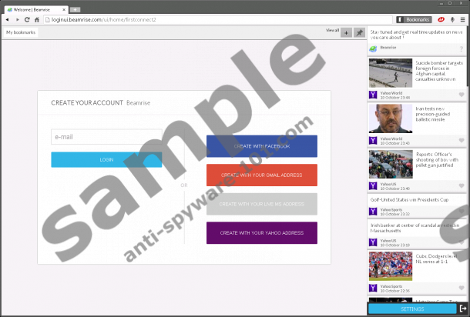Click Create with your Yahoo address
This screenshot has width=470, height=317.
pyautogui.click(x=262, y=232)
